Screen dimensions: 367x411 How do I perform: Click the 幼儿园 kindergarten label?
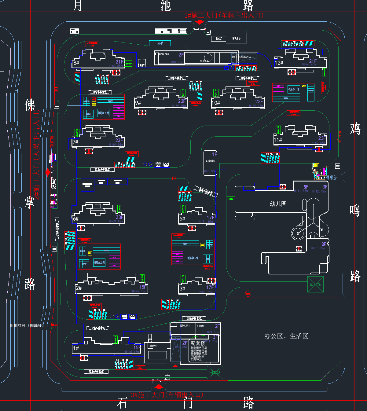278,204
